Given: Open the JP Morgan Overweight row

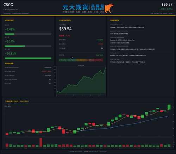Looking at the screenshot, I should 28,76.
